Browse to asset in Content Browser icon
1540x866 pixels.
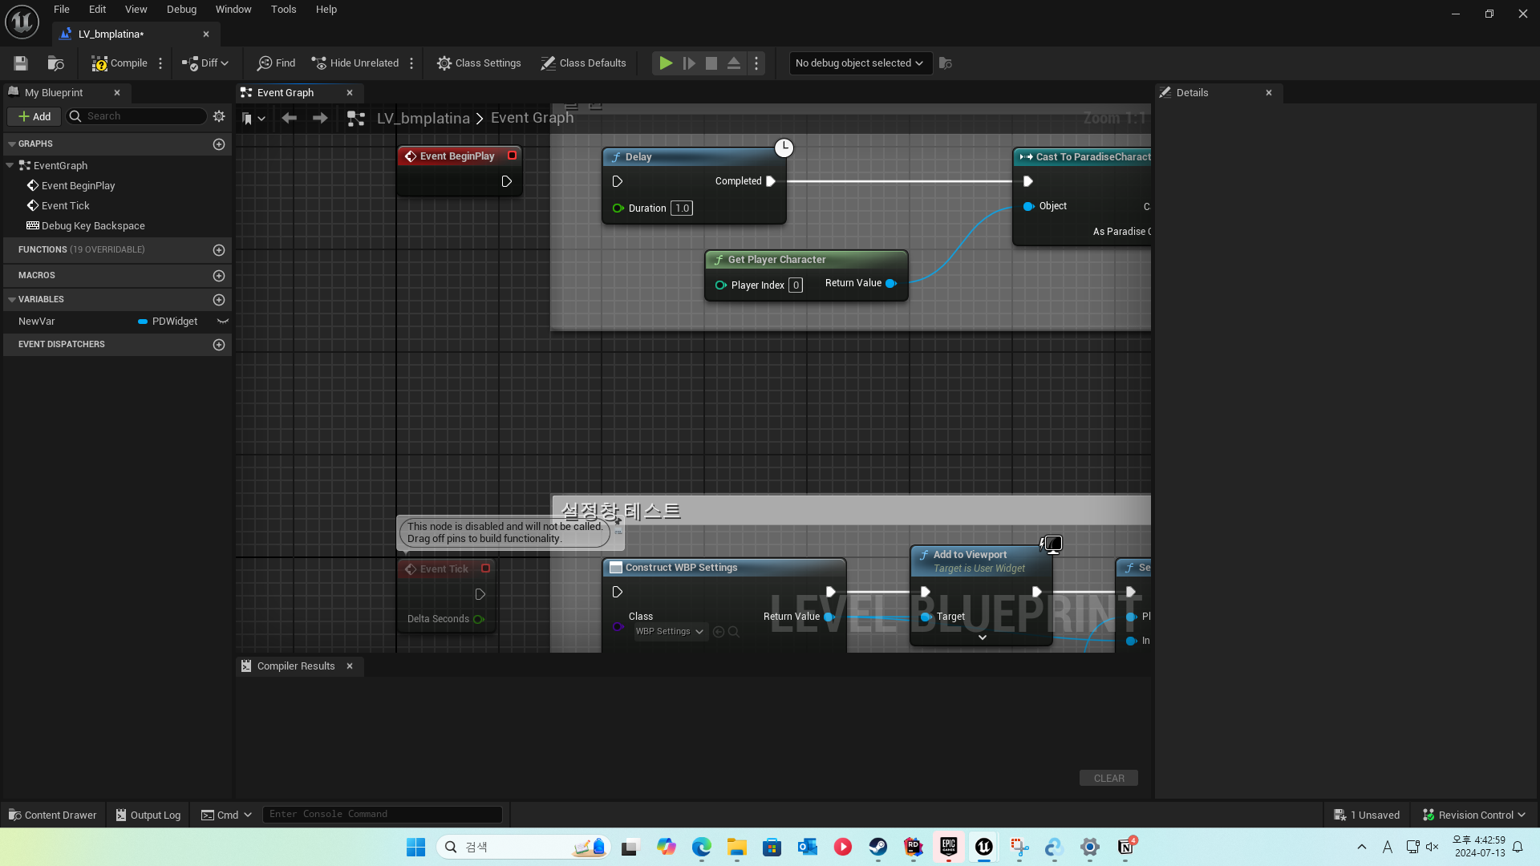[55, 63]
